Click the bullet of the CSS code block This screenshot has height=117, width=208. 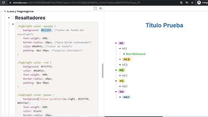[13, 24]
